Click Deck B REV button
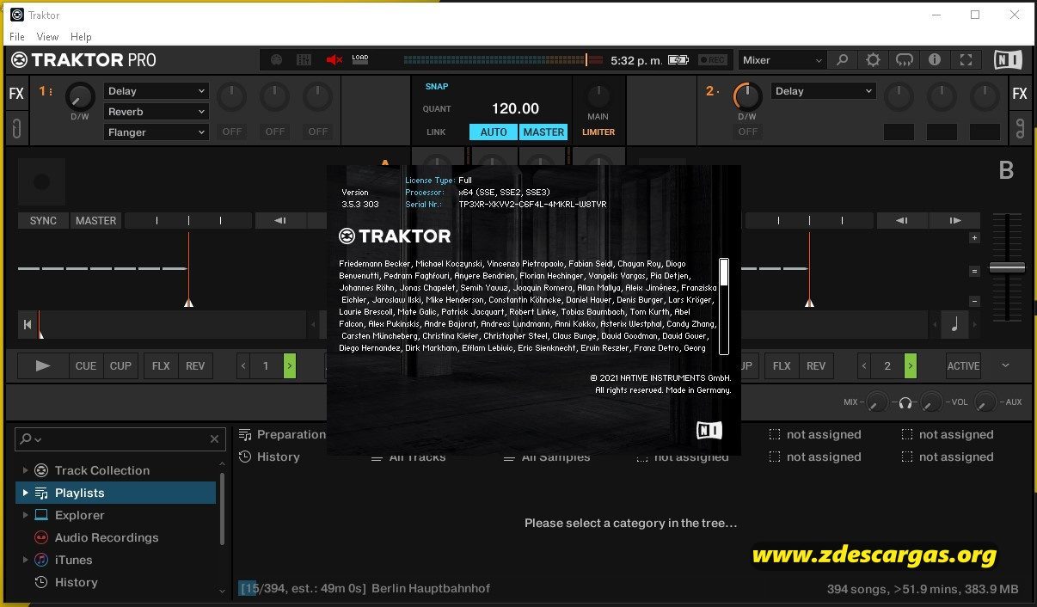The height and width of the screenshot is (607, 1037). (x=816, y=366)
